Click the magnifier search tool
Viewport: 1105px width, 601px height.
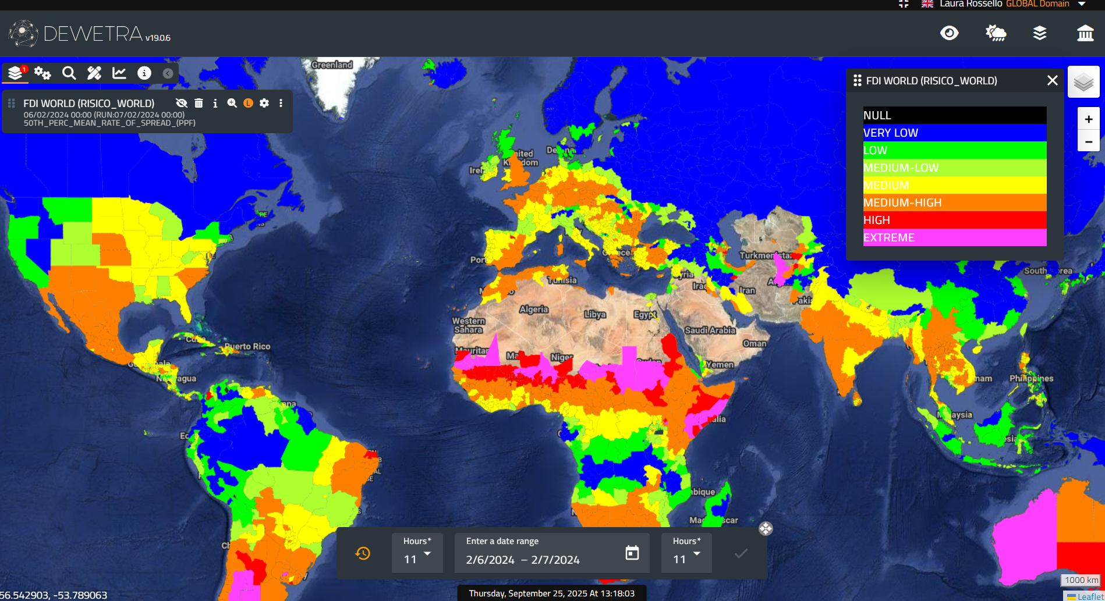[69, 73]
